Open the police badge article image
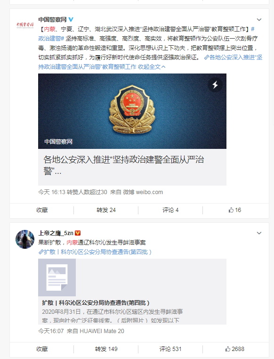The image size is (274, 359). [x=132, y=111]
